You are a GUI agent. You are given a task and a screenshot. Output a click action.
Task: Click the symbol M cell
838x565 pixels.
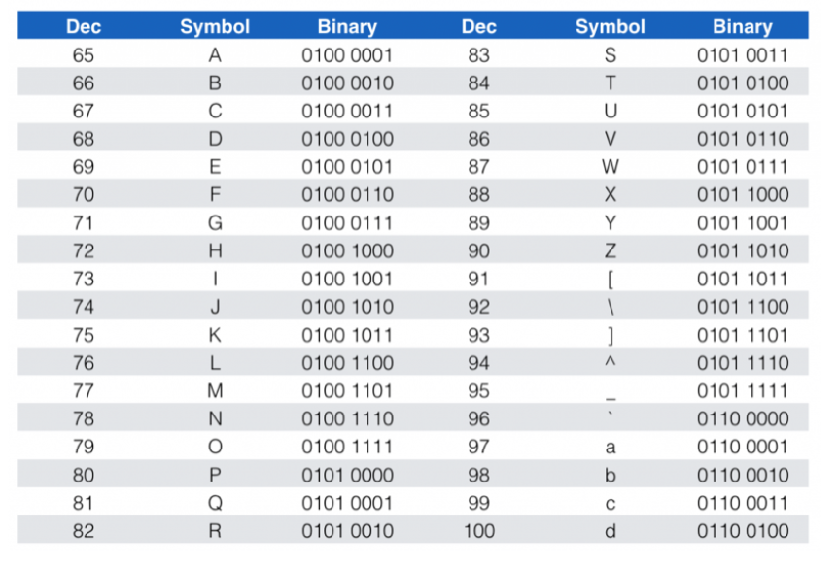click(x=215, y=391)
